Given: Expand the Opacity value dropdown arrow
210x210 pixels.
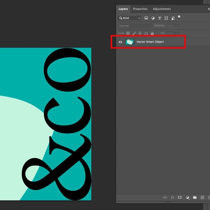Looking at the screenshot, I should coord(178,26).
